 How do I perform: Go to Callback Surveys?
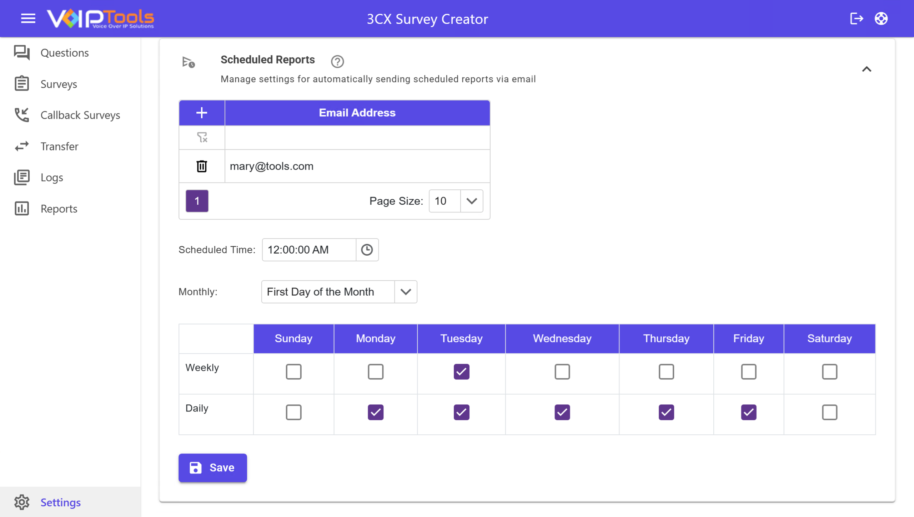(x=80, y=115)
